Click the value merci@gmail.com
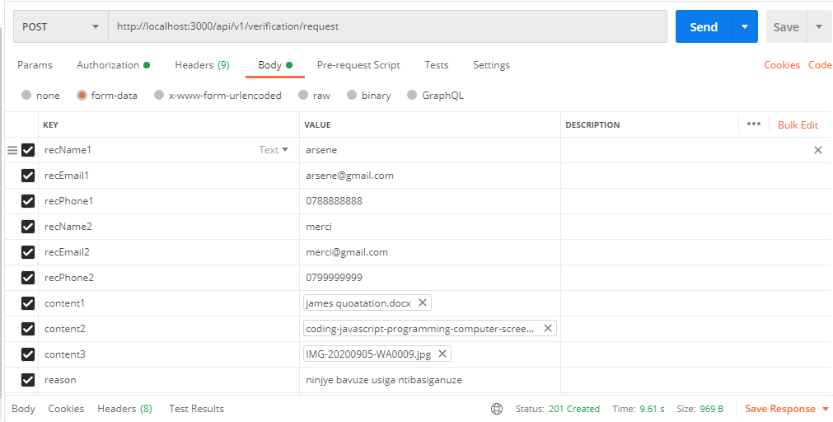 point(347,252)
